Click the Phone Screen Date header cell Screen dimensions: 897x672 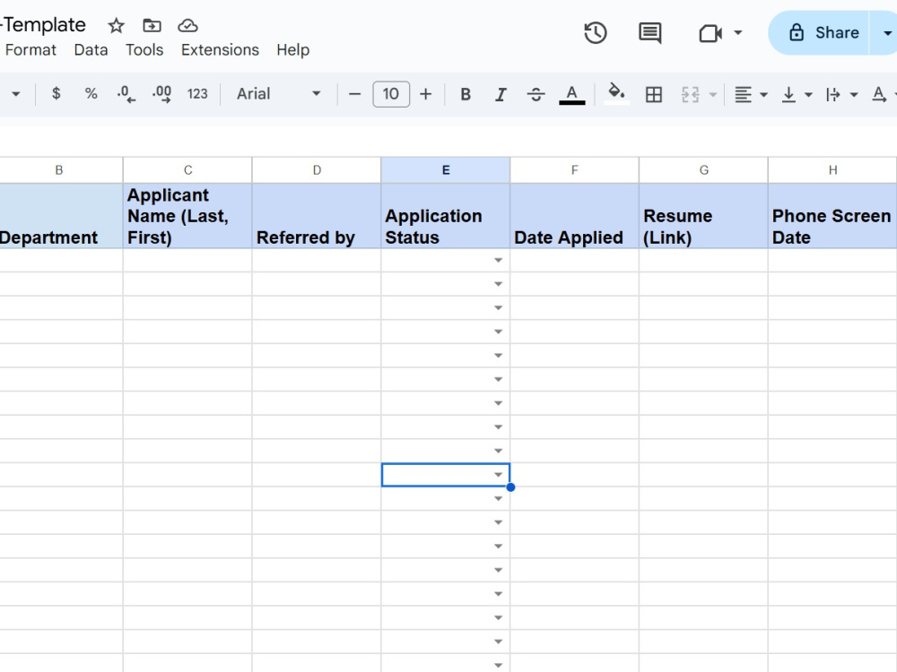coord(832,216)
